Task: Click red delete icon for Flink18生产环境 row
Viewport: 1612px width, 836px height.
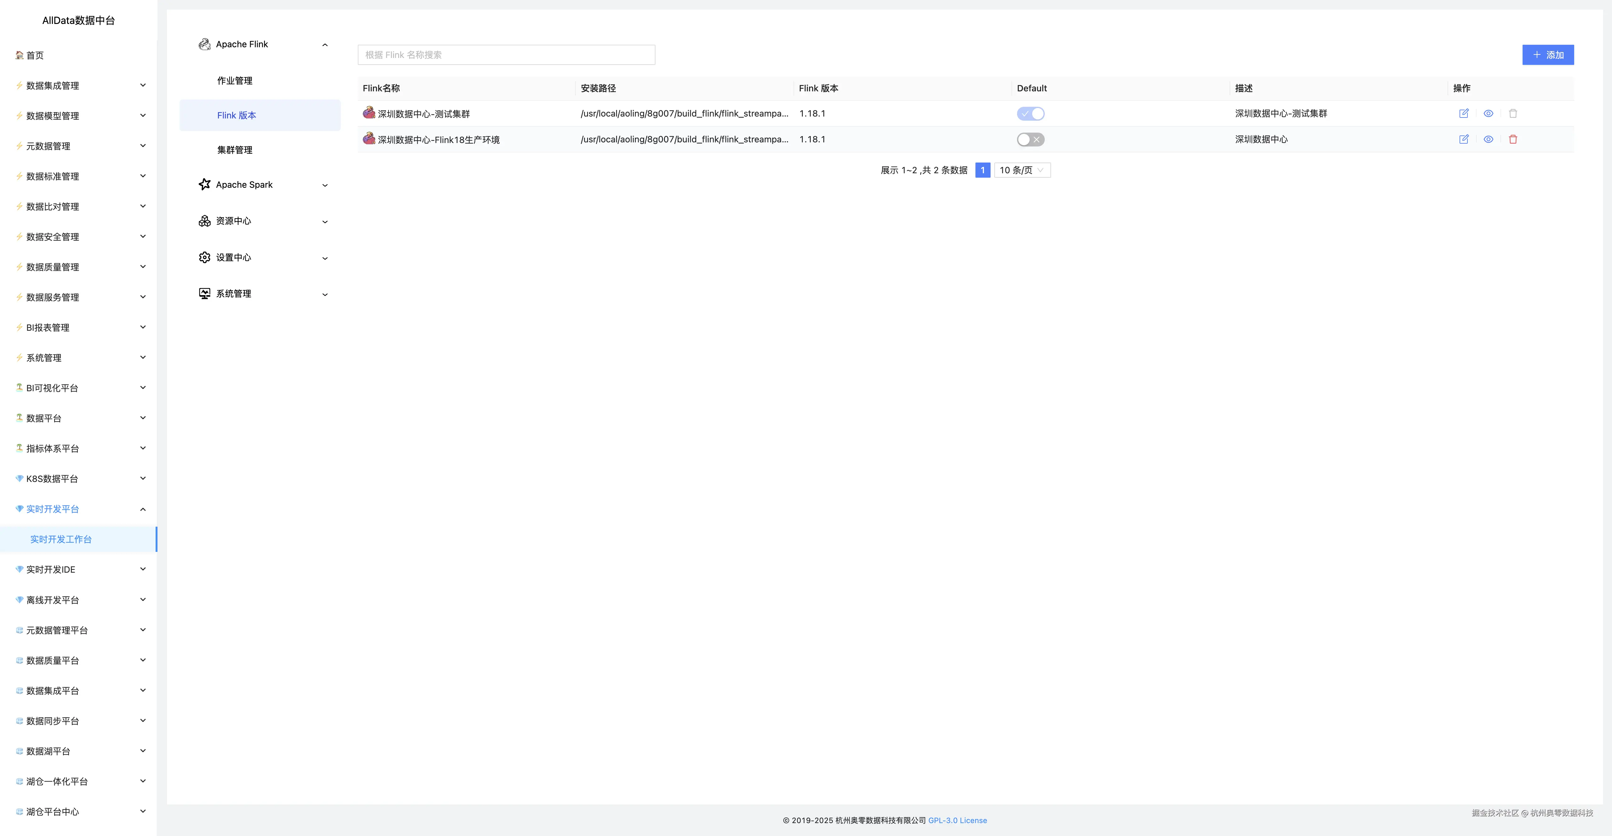Action: tap(1512, 140)
